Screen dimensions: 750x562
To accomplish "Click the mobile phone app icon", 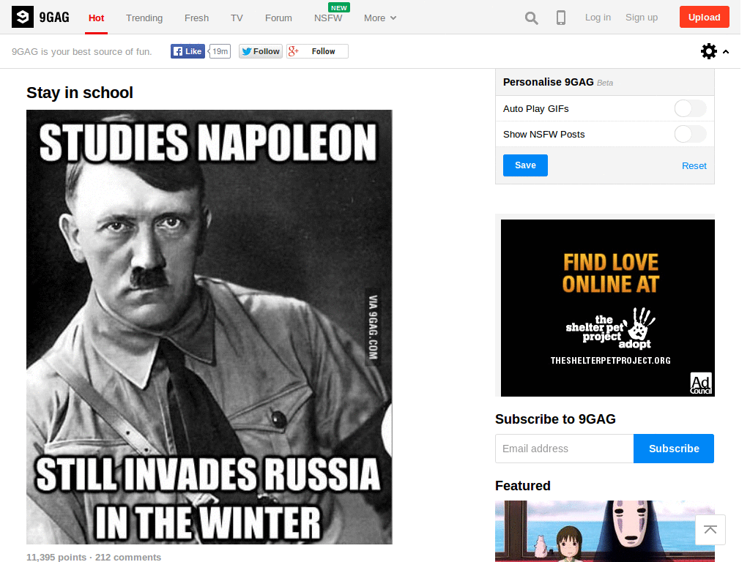I will coord(561,18).
